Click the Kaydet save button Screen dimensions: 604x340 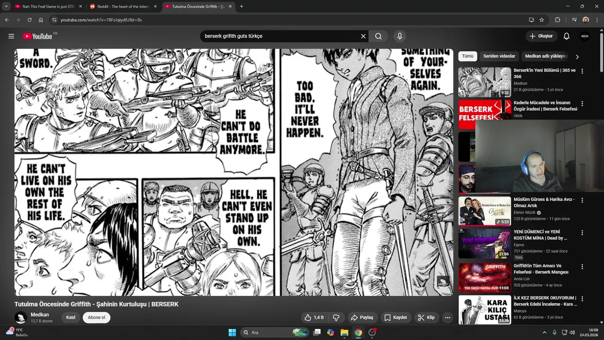(x=396, y=317)
